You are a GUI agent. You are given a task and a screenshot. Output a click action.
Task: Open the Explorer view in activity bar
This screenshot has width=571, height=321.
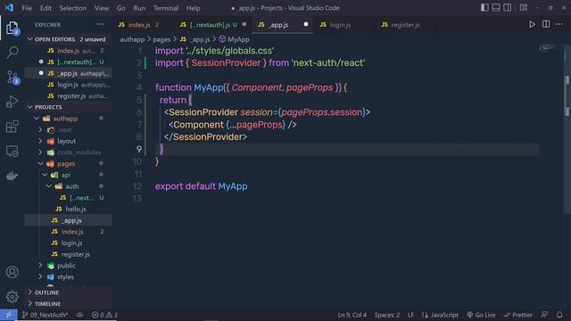click(x=12, y=28)
